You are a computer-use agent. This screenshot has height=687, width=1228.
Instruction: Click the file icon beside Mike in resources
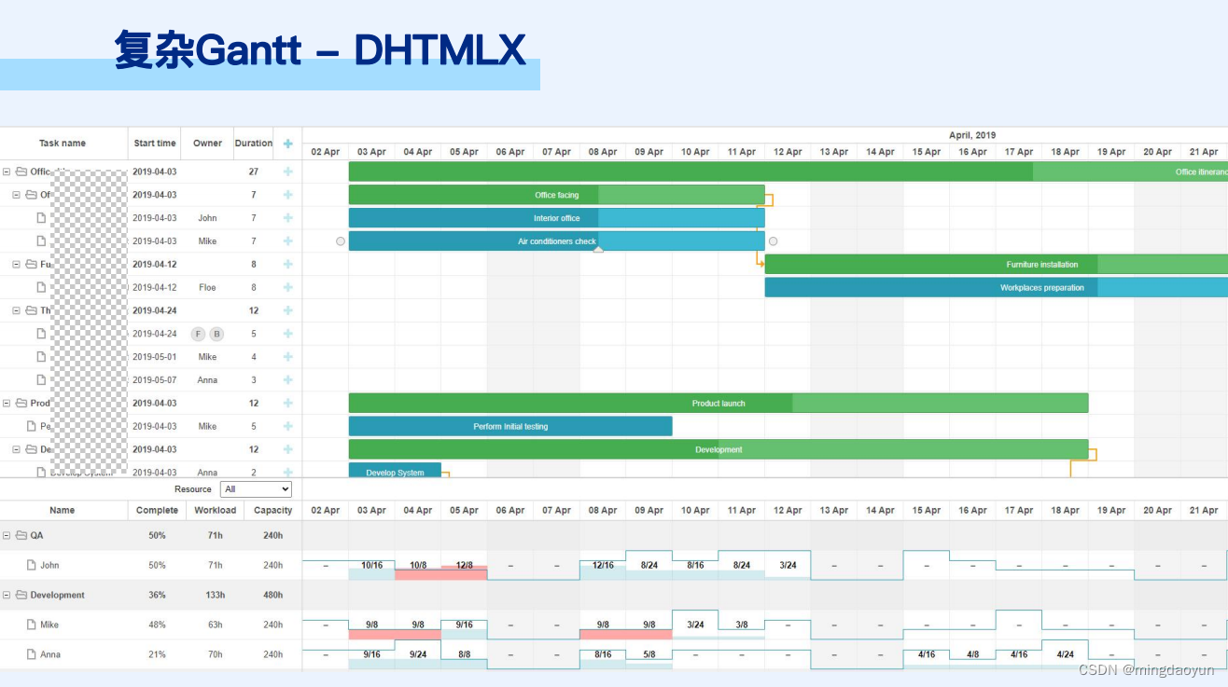(x=31, y=625)
